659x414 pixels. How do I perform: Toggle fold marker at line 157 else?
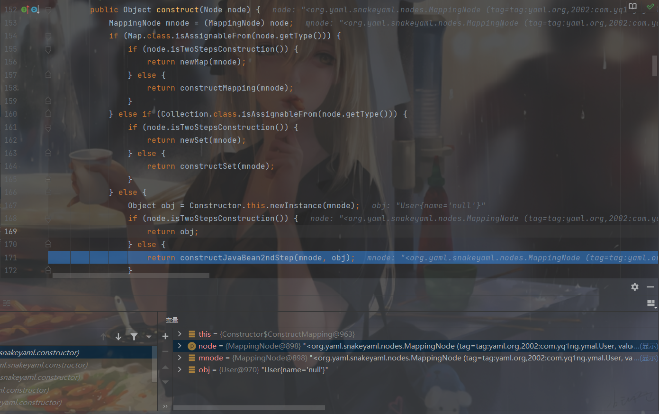click(x=48, y=75)
